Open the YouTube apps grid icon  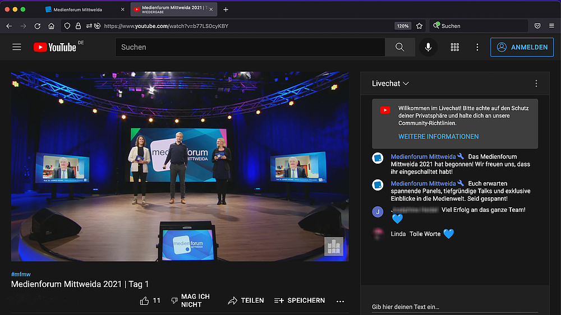(x=455, y=47)
